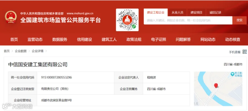Click the 四川省-成都市 value in the table
This screenshot has height=111, width=248.
[x=157, y=89]
